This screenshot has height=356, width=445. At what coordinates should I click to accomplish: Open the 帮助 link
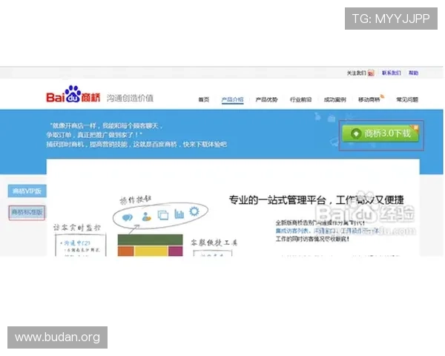click(x=413, y=73)
